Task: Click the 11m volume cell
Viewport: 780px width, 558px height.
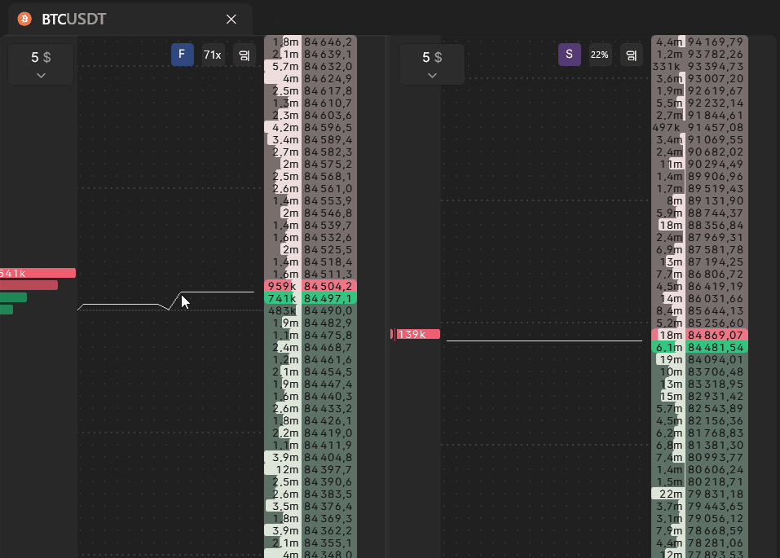Action: (668, 164)
